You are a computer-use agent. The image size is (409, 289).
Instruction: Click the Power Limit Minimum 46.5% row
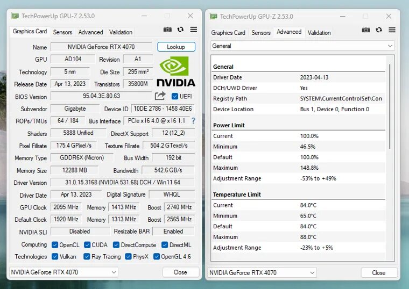(298, 147)
